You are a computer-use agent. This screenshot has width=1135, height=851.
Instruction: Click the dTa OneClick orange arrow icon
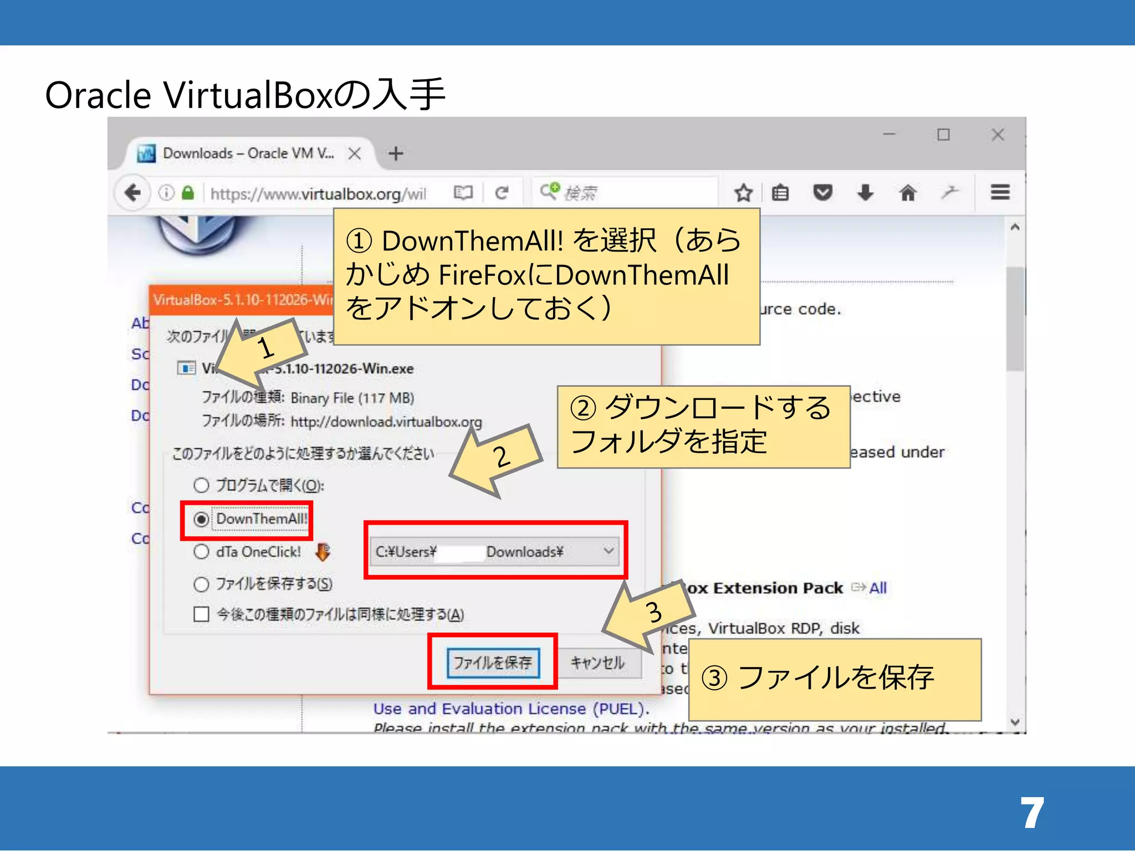tap(323, 552)
